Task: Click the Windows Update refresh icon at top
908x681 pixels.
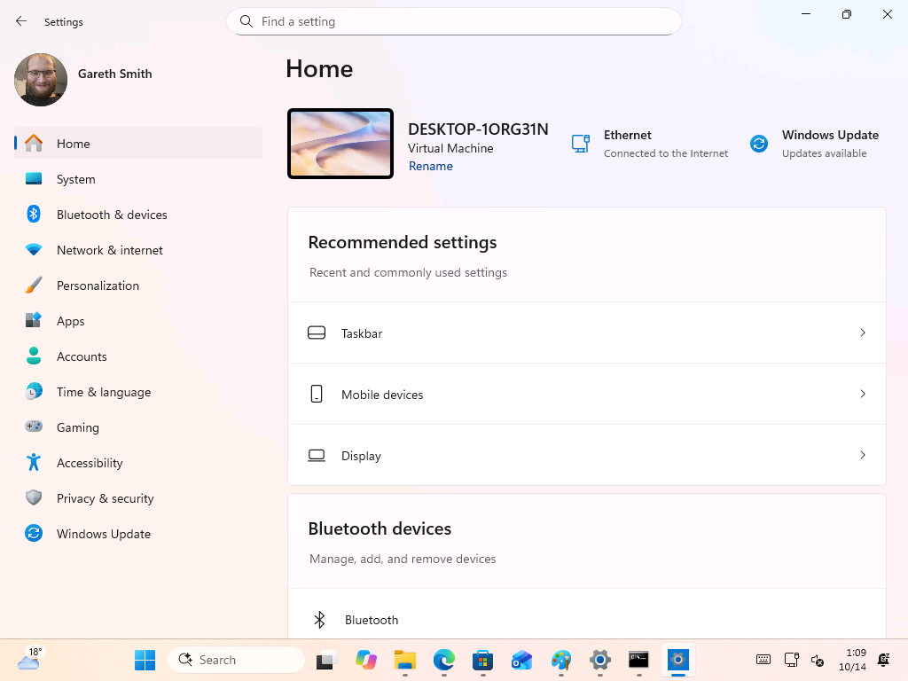Action: pos(759,143)
